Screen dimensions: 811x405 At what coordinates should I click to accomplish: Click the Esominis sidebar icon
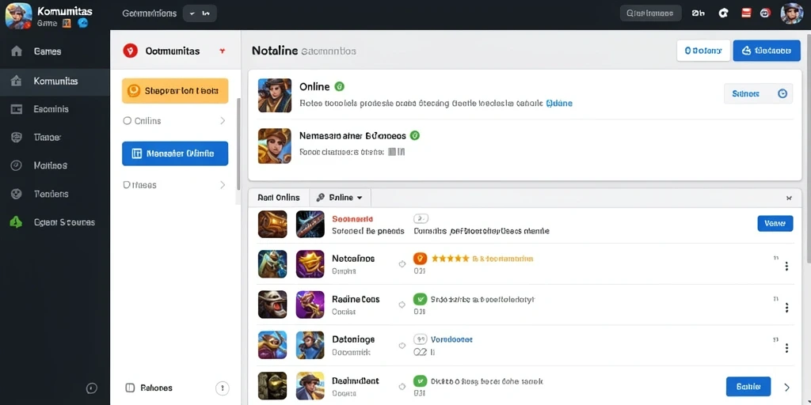click(x=17, y=109)
